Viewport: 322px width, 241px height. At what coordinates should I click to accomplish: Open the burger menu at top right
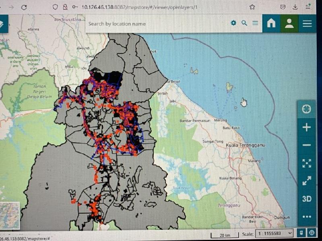coord(307,23)
